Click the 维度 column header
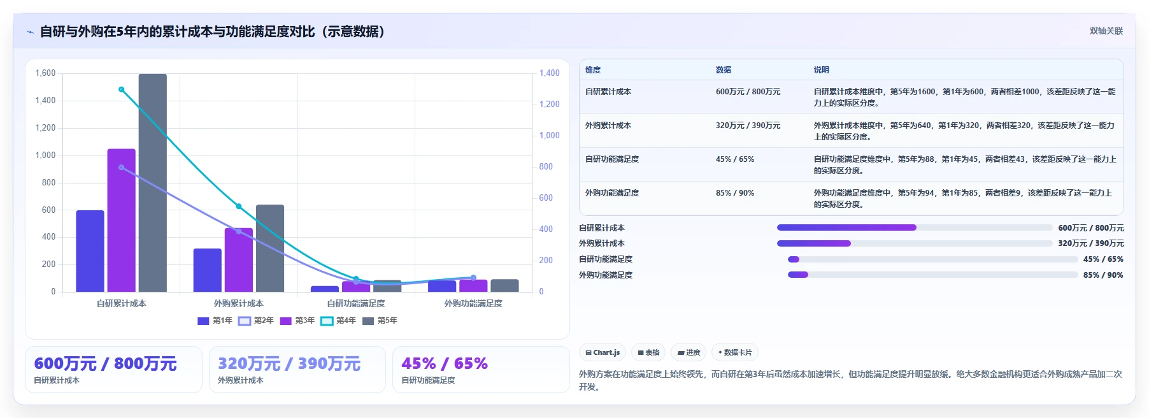 pyautogui.click(x=593, y=70)
